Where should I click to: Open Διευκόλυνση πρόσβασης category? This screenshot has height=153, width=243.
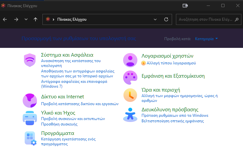[x=170, y=110]
